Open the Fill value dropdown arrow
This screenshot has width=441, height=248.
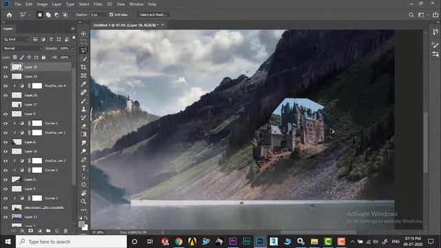click(x=73, y=57)
